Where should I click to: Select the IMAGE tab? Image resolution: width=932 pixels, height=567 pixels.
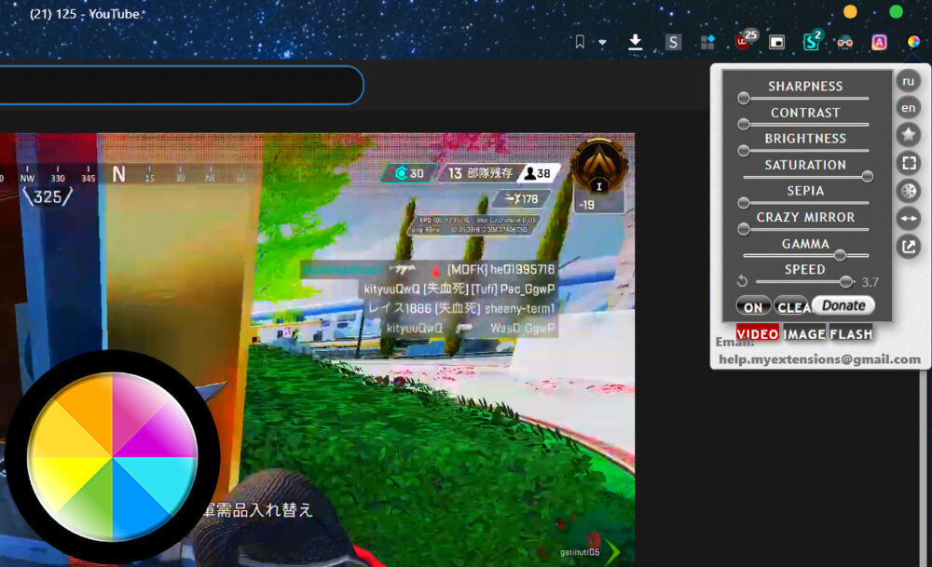click(x=803, y=333)
